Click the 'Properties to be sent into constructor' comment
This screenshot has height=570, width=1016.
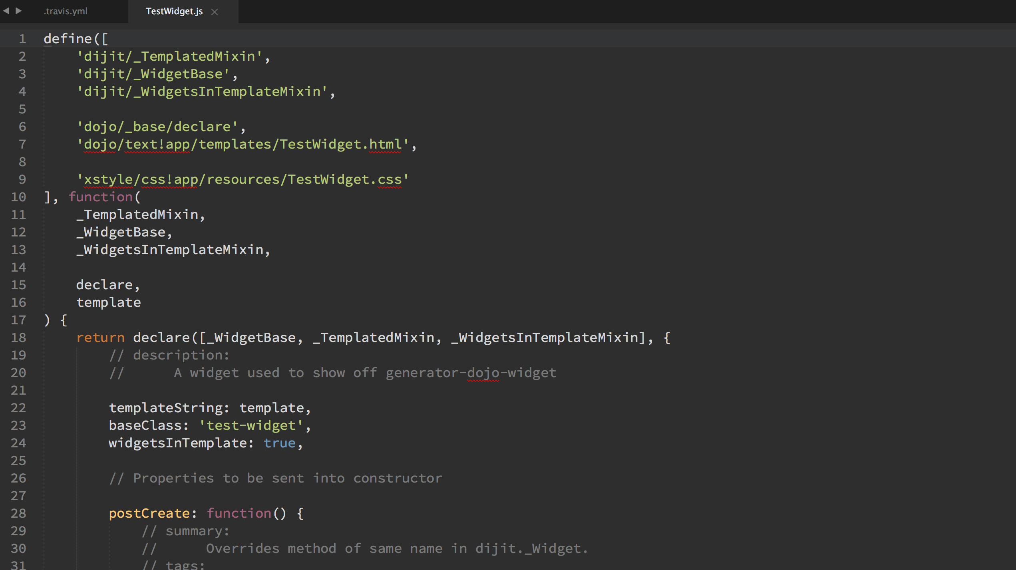click(x=288, y=478)
